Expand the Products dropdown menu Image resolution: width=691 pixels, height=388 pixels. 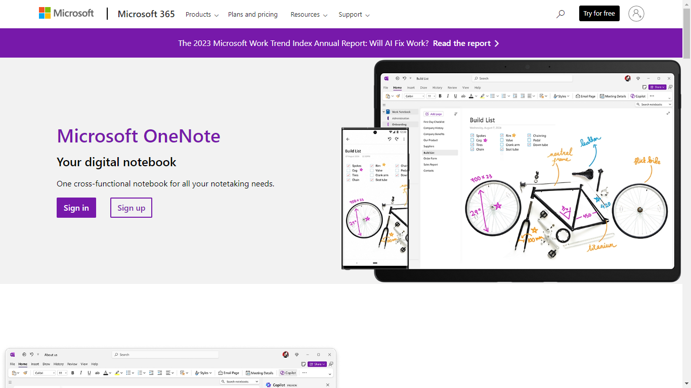coord(202,15)
